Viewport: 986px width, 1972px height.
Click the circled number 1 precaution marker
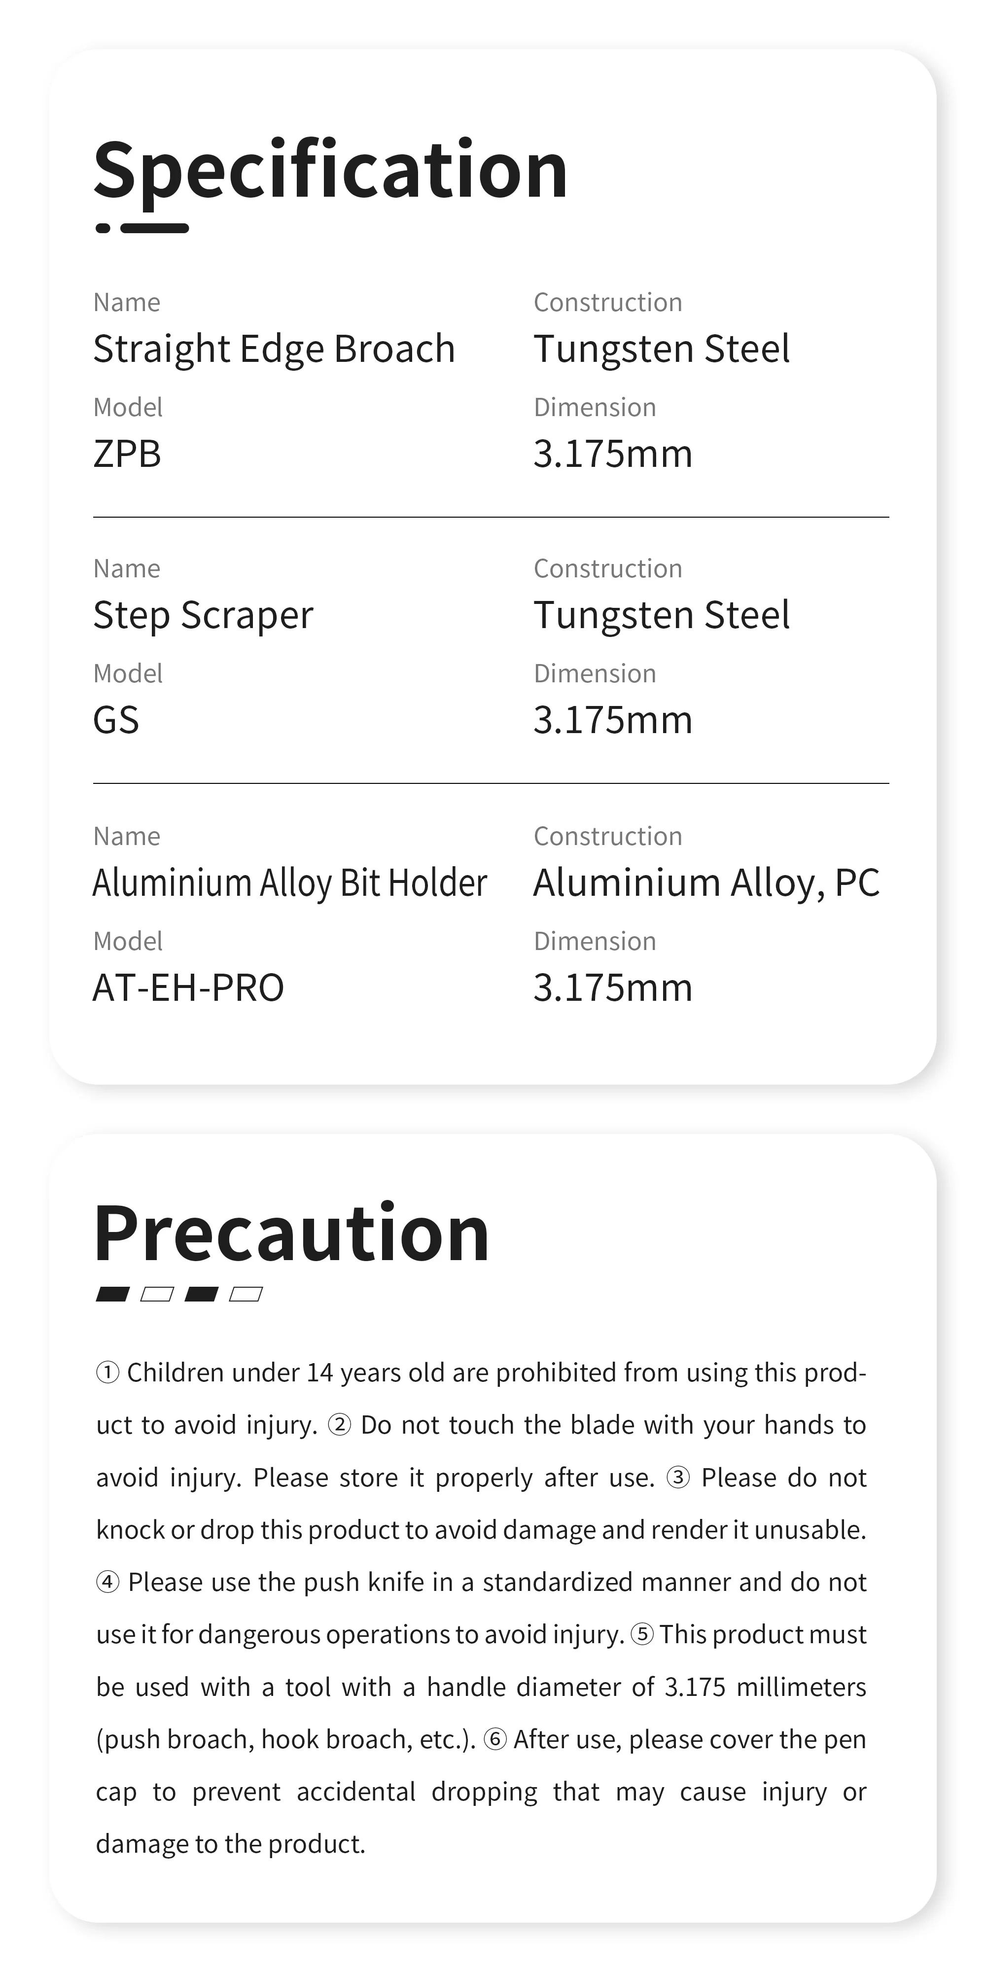[107, 1373]
